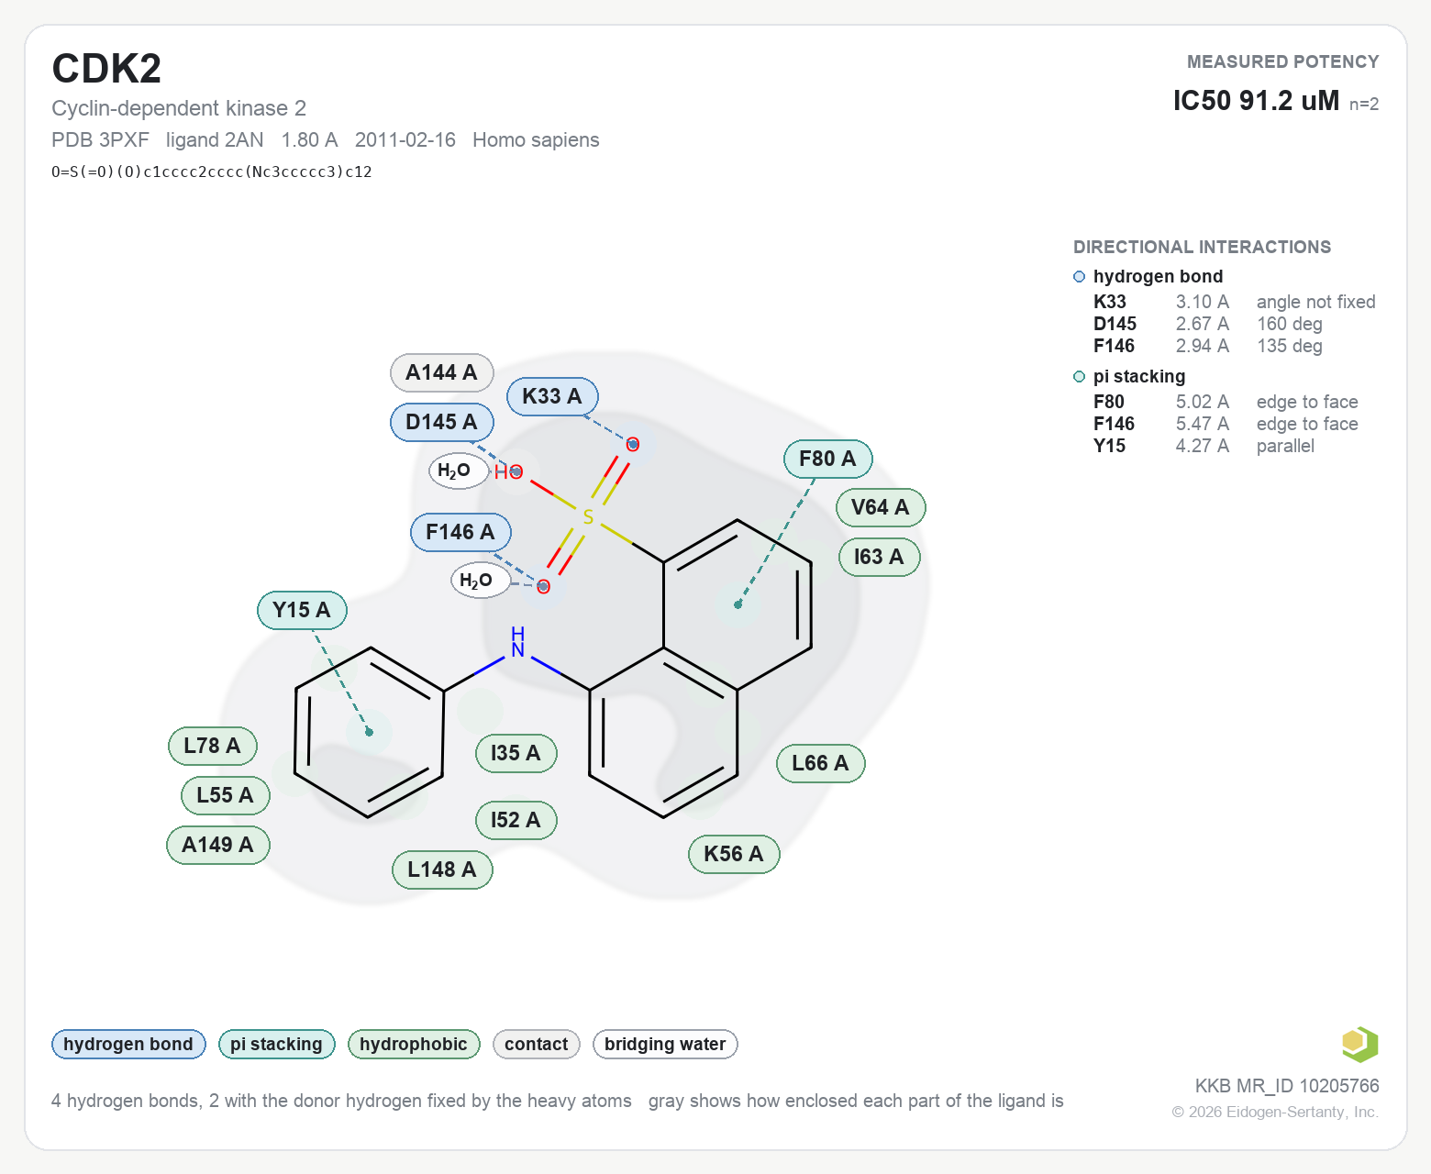This screenshot has width=1431, height=1174.
Task: Click the Y15 4.27 A parallel row
Action: click(x=1204, y=446)
